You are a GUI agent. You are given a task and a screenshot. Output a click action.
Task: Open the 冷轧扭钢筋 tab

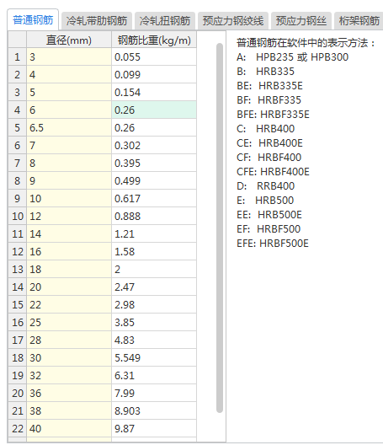[165, 21]
